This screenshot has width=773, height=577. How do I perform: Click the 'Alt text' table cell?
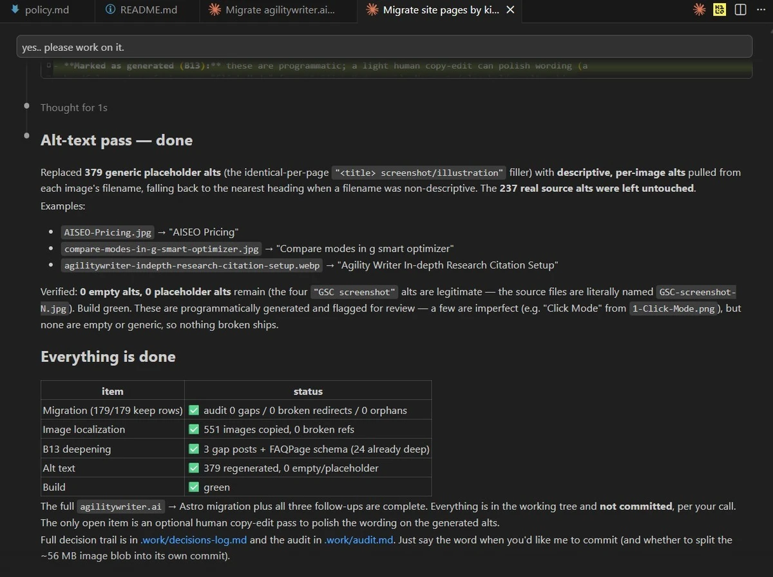click(x=113, y=468)
